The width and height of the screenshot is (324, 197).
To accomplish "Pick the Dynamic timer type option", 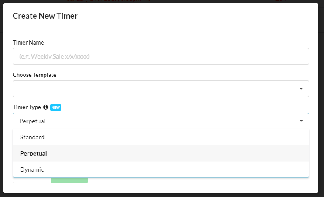I will pyautogui.click(x=32, y=169).
